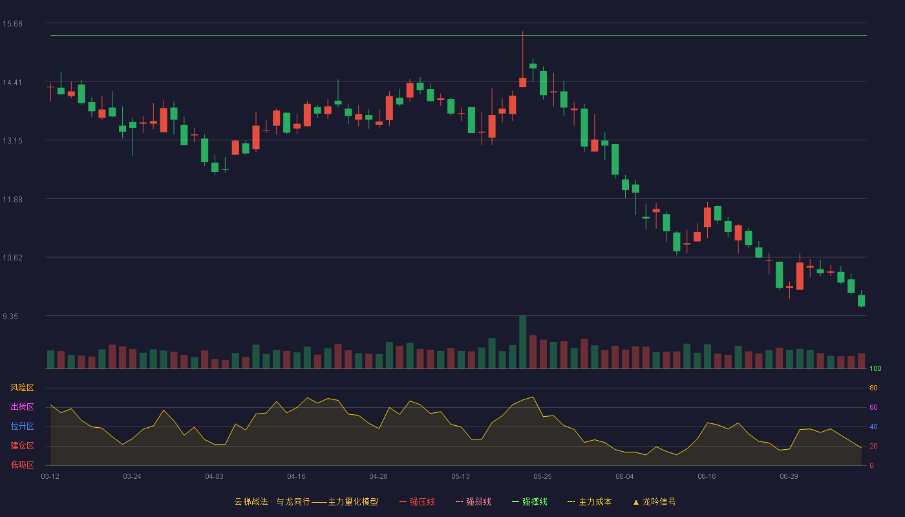The width and height of the screenshot is (905, 517).
Task: Click the 03-12 date label
Action: tap(50, 476)
